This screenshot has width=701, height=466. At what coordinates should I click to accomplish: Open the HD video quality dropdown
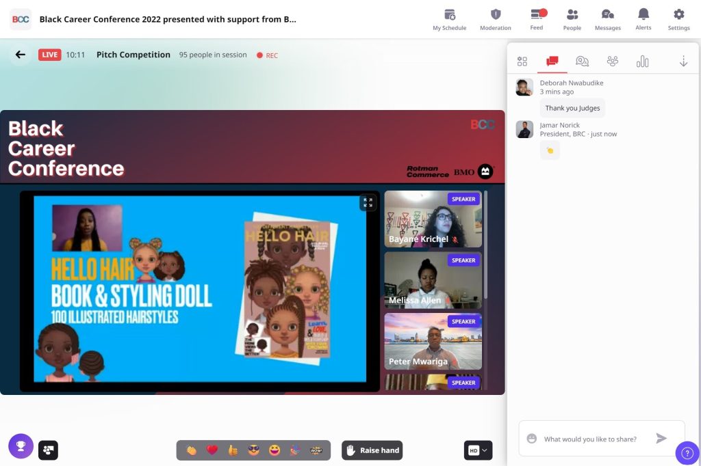pyautogui.click(x=478, y=450)
